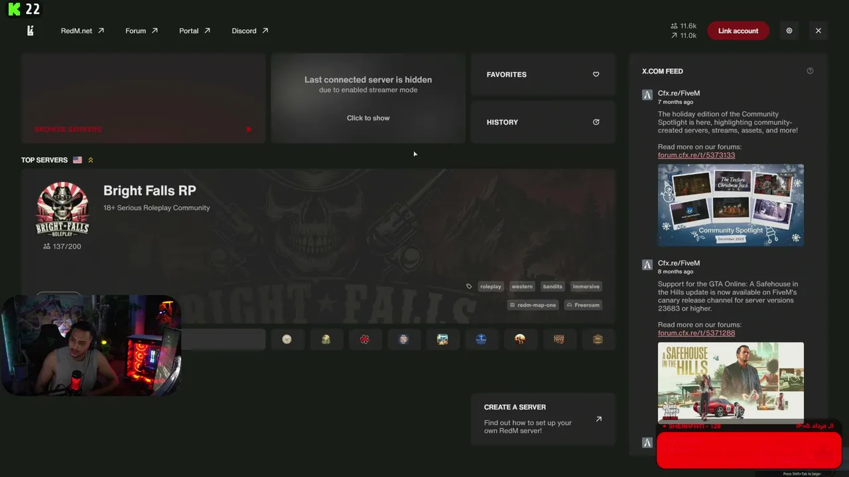Screen dimensions: 849x477
Task: Open the forum.cfx.re/t/5373133 link
Action: pyautogui.click(x=696, y=155)
